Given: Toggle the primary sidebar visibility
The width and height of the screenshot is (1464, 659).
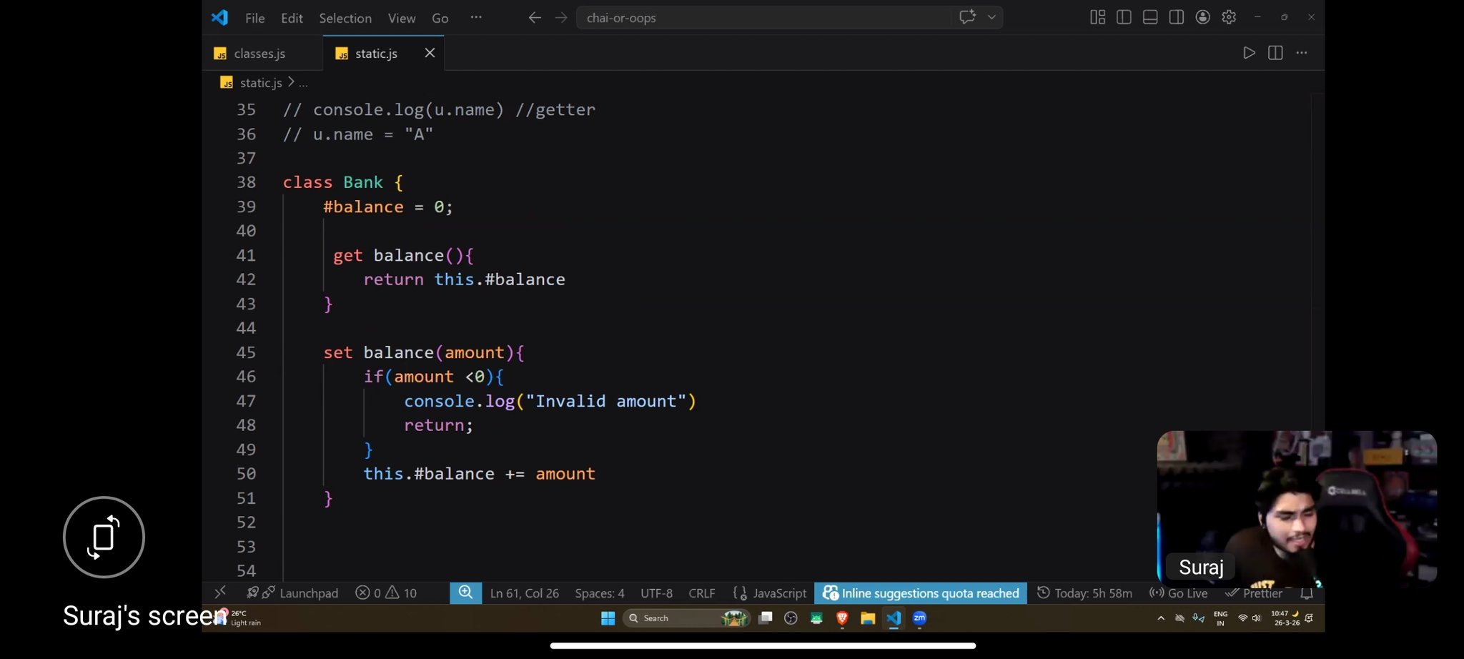Looking at the screenshot, I should point(1124,17).
